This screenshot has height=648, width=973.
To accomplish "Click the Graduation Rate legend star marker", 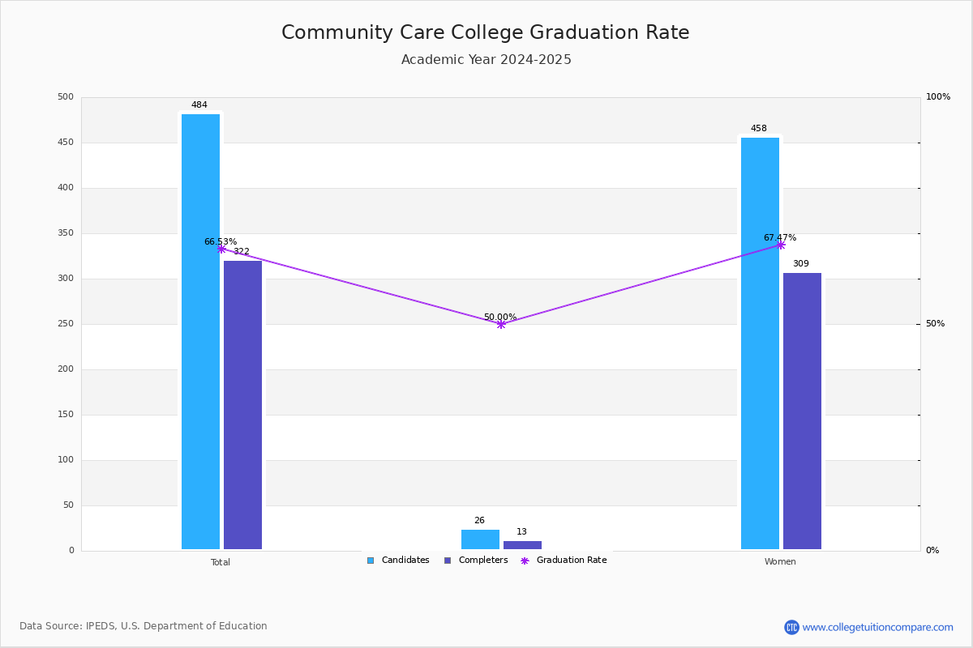I will pyautogui.click(x=525, y=561).
